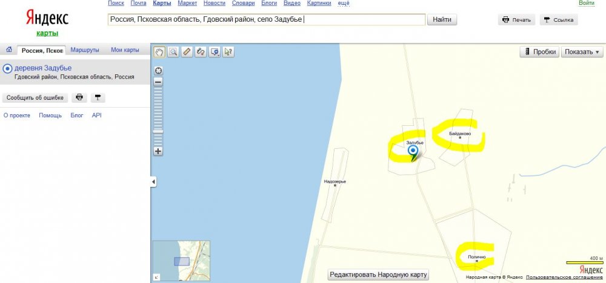The image size is (606, 283).
Task: Open the Помощь link
Action: (x=50, y=115)
